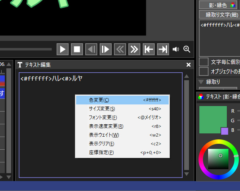Rewind using the double left arrows

[120, 49]
